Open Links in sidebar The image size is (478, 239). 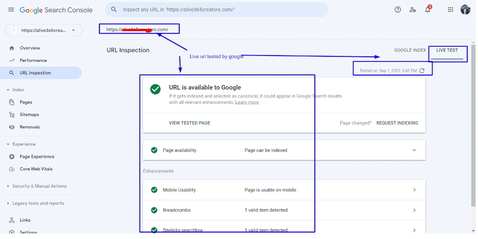pyautogui.click(x=25, y=220)
